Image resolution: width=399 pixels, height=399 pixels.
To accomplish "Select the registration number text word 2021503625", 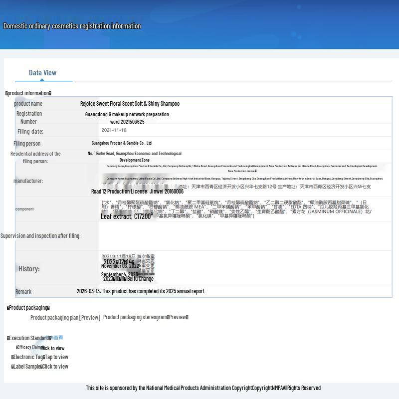I will (x=127, y=122).
